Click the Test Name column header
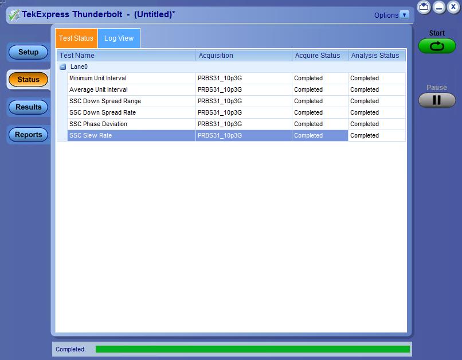Screen dimensions: 462x360 click(126, 56)
